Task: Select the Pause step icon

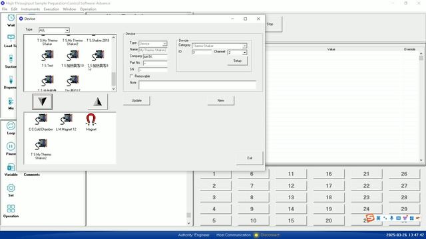Action: click(x=11, y=146)
